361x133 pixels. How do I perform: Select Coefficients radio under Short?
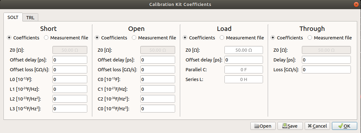[9, 38]
